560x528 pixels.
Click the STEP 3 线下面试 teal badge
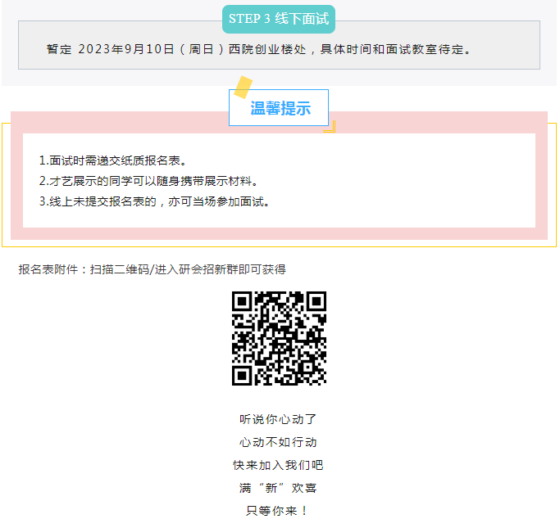point(279,19)
